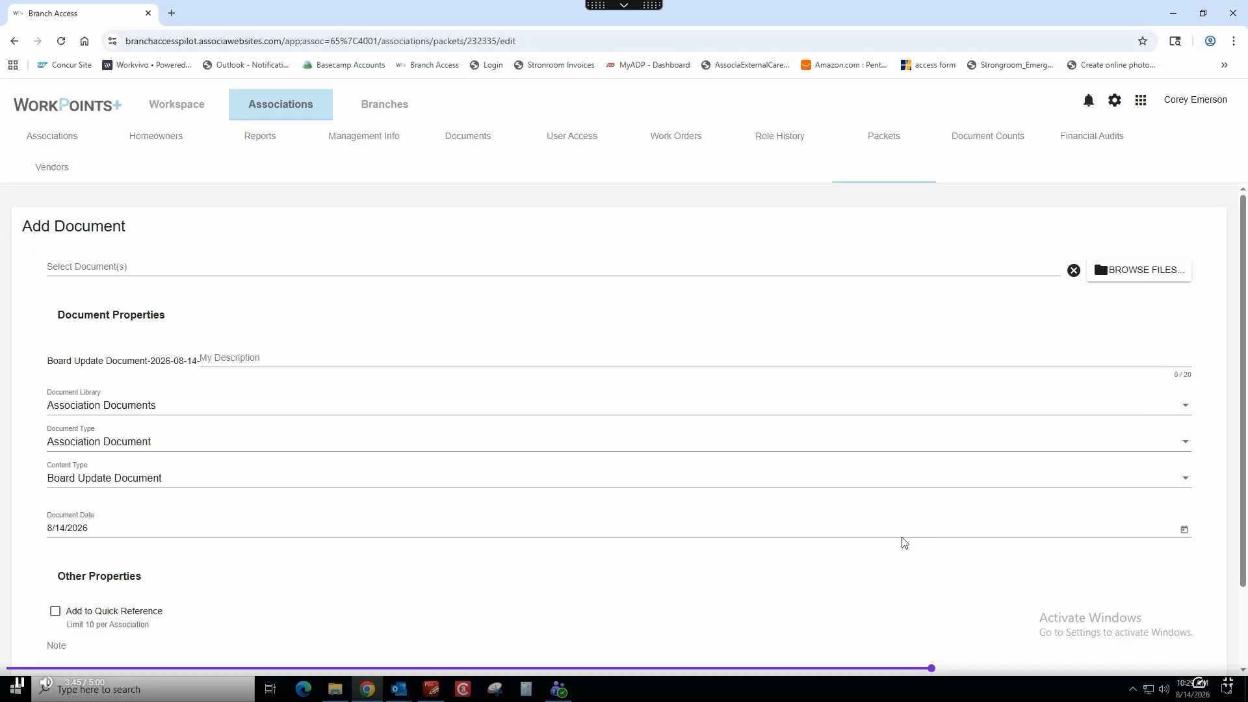1248x702 pixels.
Task: Open the apps grid icon
Action: click(x=1141, y=100)
